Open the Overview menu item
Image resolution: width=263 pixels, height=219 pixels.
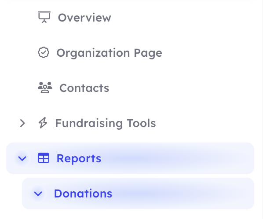point(84,18)
